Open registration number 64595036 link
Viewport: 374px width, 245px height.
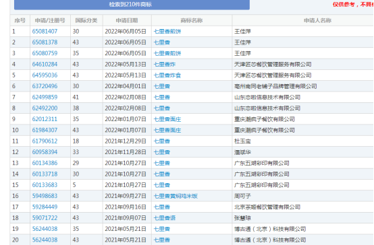tap(45, 75)
